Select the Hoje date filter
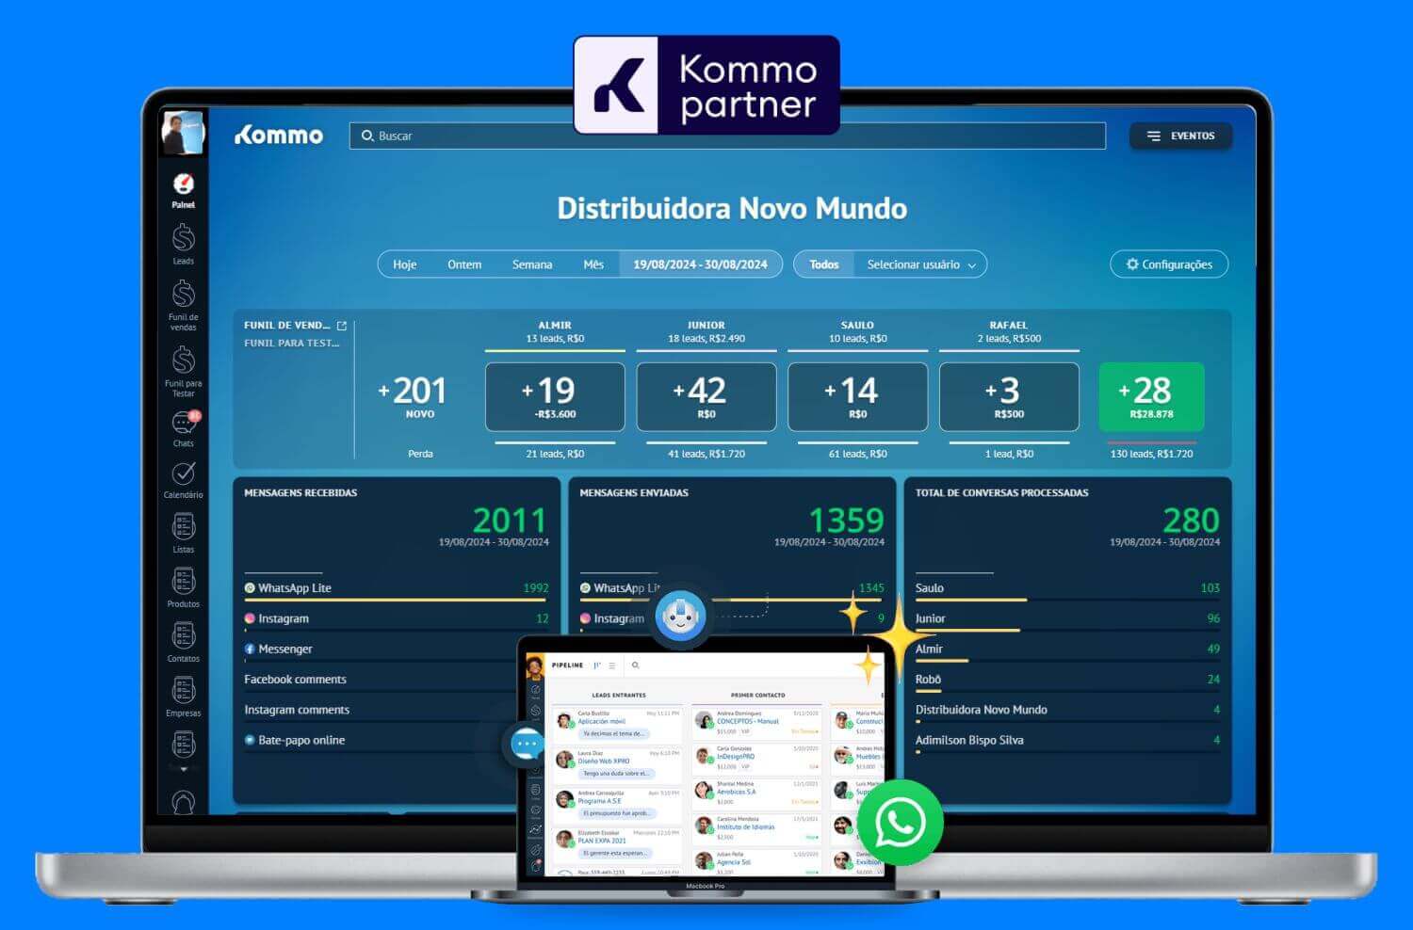The width and height of the screenshot is (1413, 930). pos(405,265)
